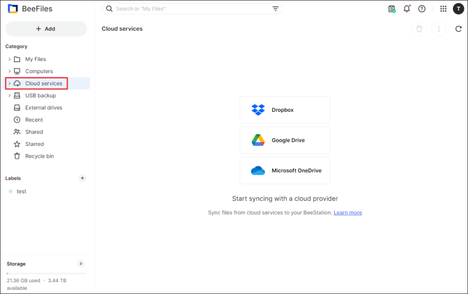Add a new label with plus icon
This screenshot has width=468, height=294.
82,178
